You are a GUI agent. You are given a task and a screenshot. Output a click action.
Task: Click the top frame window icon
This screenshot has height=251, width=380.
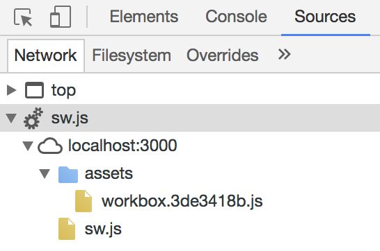34,90
